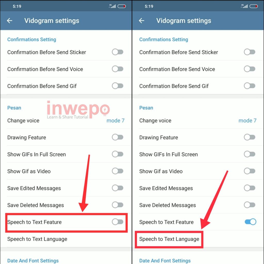
Task: Toggle Save Edited Messages on right screen
Action: click(x=250, y=188)
